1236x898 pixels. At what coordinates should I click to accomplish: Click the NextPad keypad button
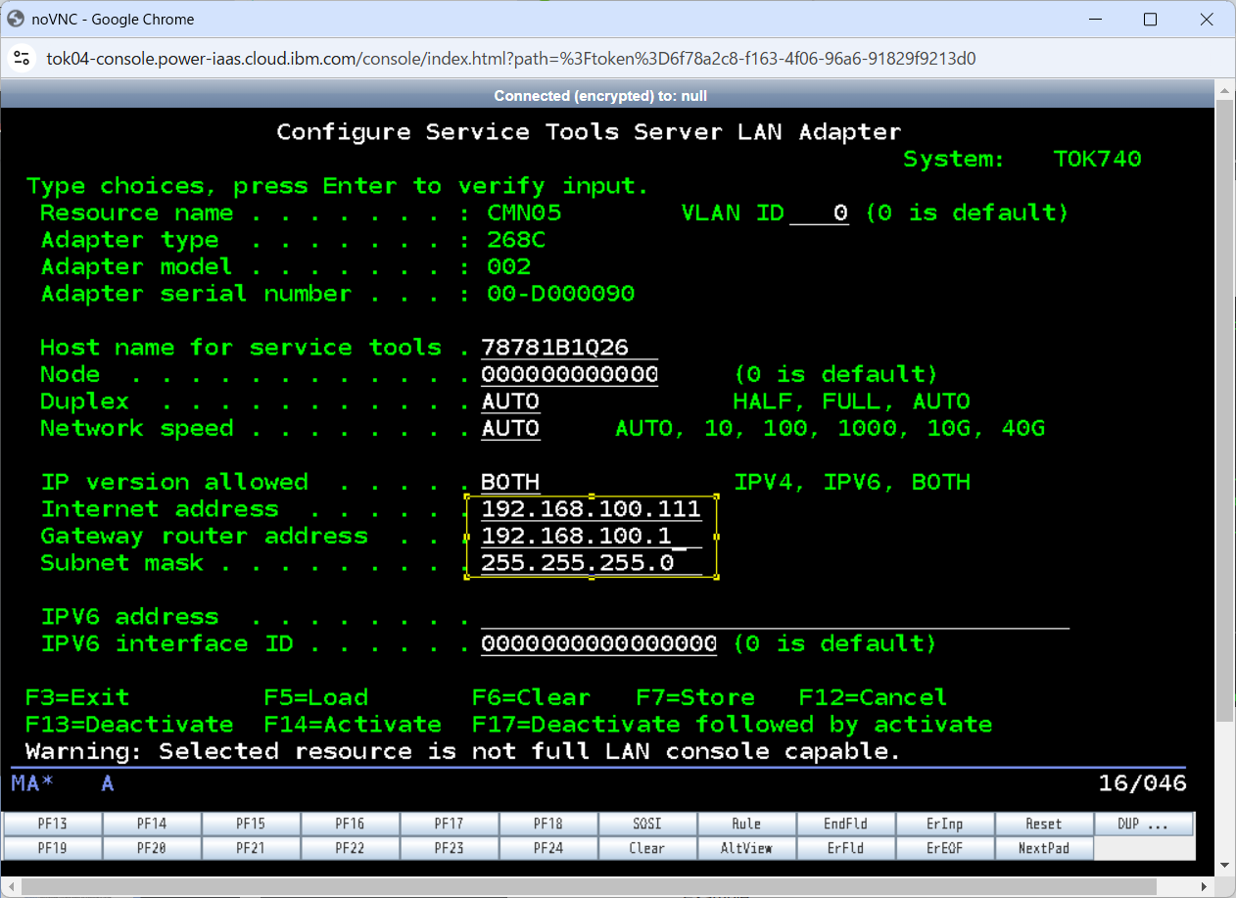[x=1044, y=848]
